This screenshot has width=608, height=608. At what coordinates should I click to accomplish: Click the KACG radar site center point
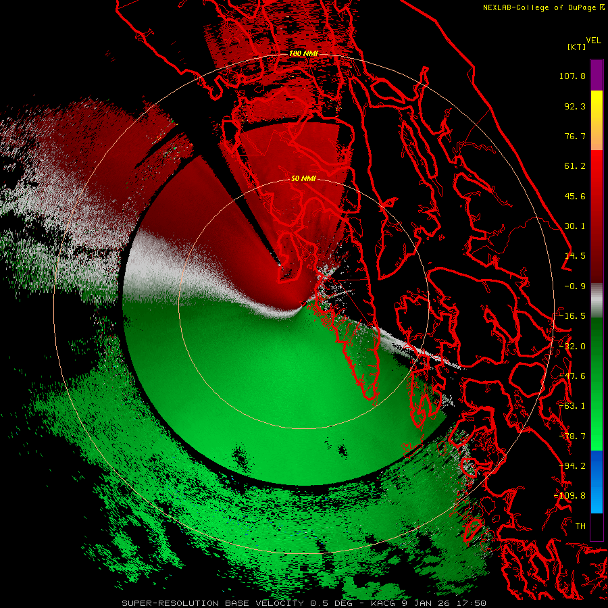303,303
